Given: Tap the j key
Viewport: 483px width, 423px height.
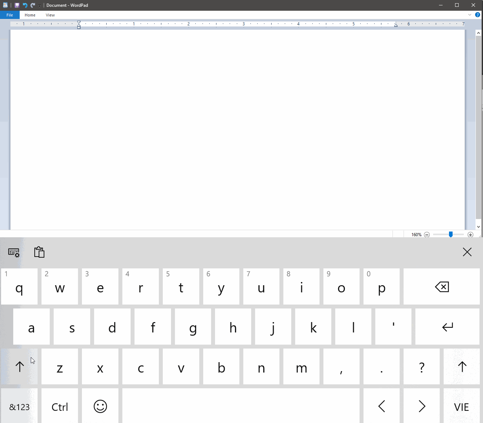Looking at the screenshot, I should pyautogui.click(x=273, y=327).
